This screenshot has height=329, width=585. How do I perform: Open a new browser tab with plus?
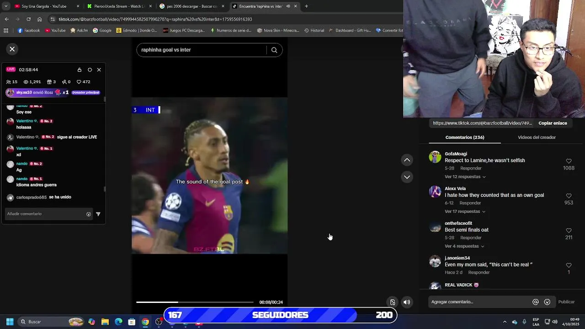(306, 6)
